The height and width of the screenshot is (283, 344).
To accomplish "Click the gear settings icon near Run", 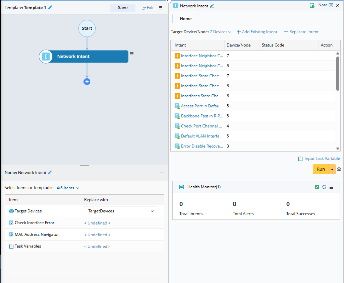I will click(x=339, y=169).
